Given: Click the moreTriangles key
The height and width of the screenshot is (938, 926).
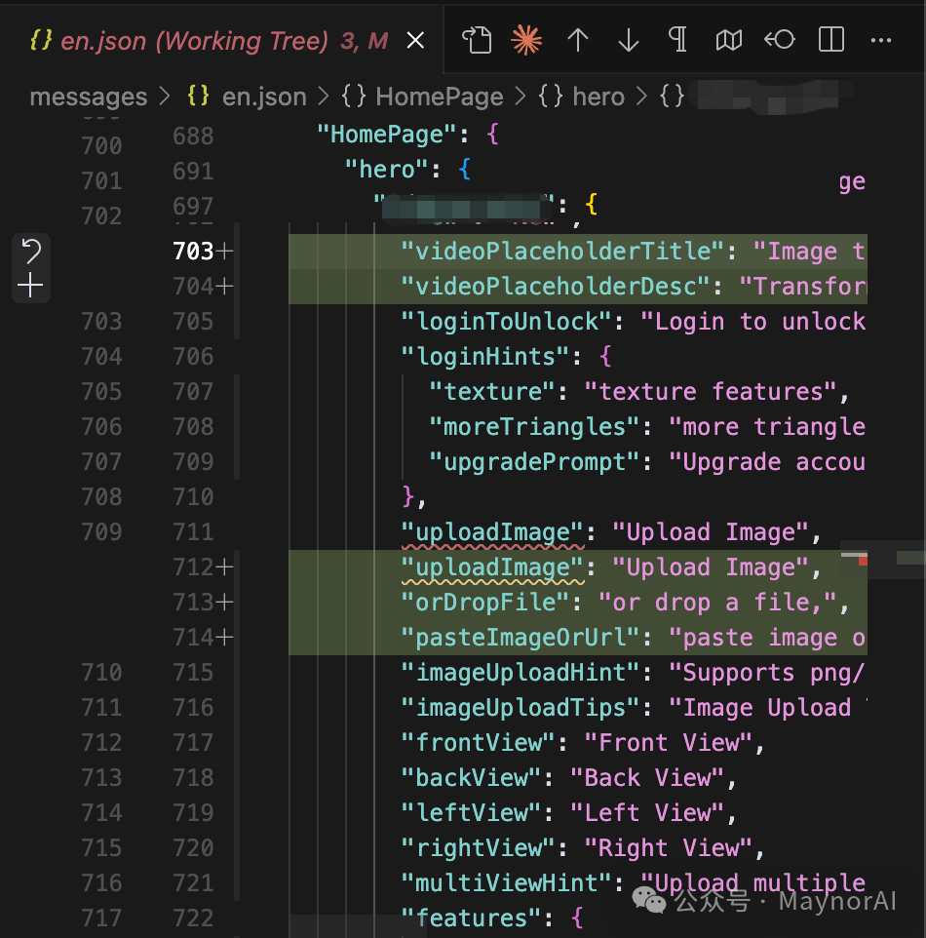Looking at the screenshot, I should 534,427.
